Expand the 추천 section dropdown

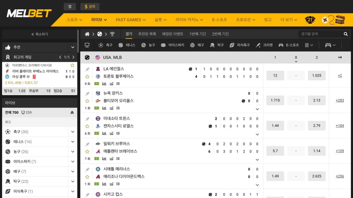[x=73, y=47]
